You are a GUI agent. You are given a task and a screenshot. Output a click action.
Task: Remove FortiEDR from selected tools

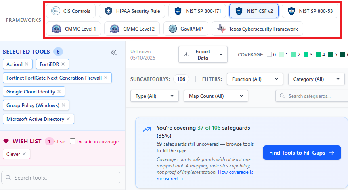click(x=63, y=64)
